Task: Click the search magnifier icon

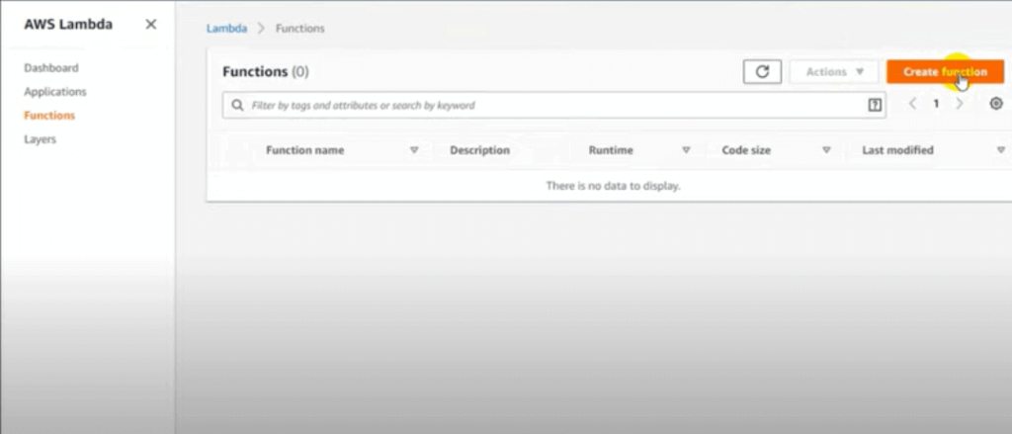Action: (x=237, y=105)
